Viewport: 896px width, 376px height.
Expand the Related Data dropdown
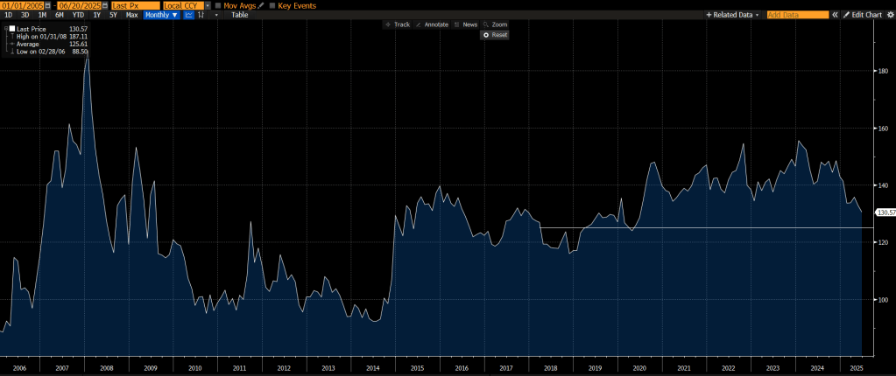[734, 15]
